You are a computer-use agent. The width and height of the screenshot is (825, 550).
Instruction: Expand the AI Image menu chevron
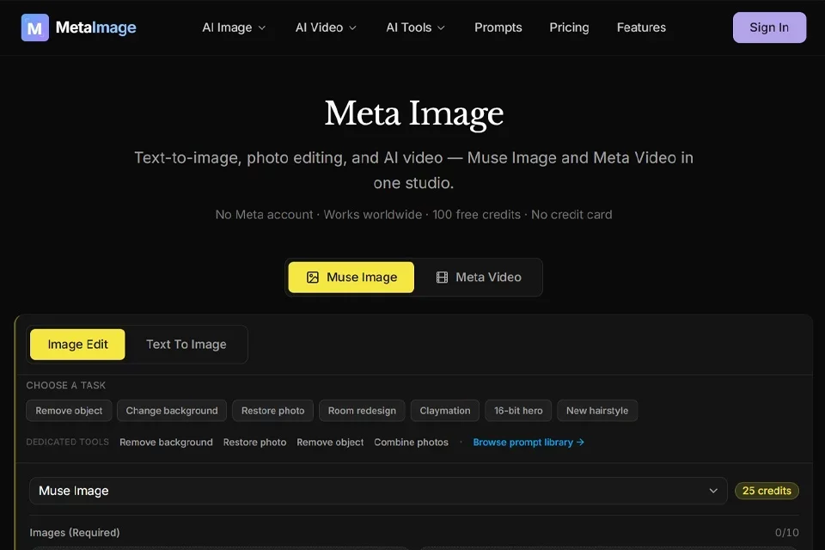[x=262, y=27]
